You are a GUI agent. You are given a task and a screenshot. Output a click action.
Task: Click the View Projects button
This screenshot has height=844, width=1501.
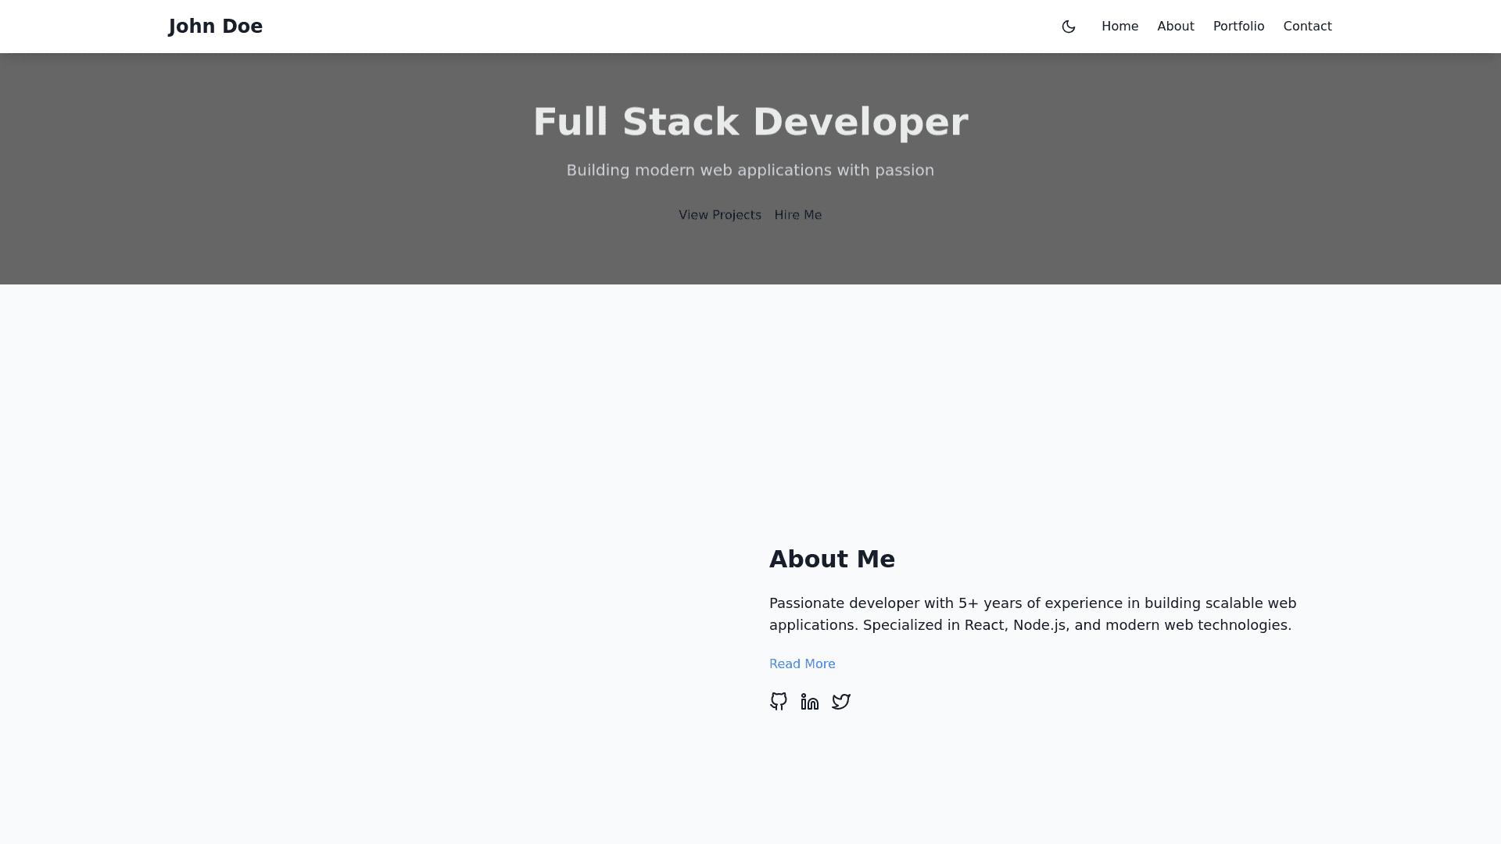tap(719, 215)
